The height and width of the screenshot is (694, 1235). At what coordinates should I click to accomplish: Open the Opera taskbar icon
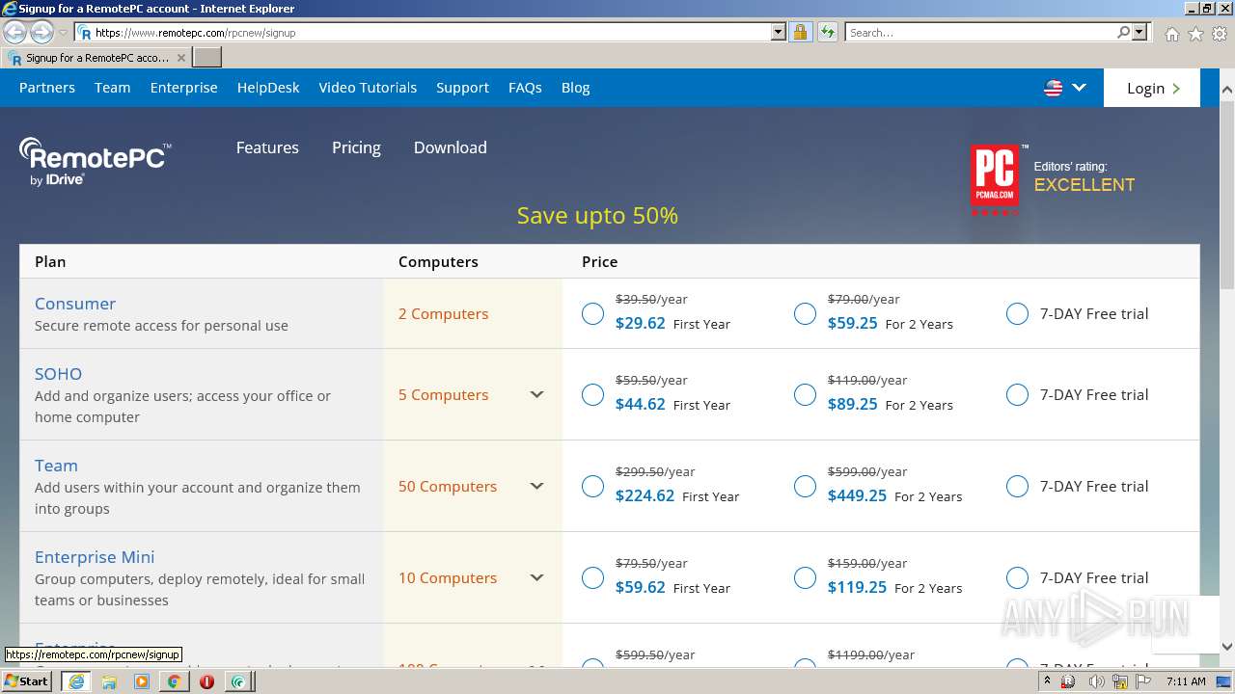[206, 681]
